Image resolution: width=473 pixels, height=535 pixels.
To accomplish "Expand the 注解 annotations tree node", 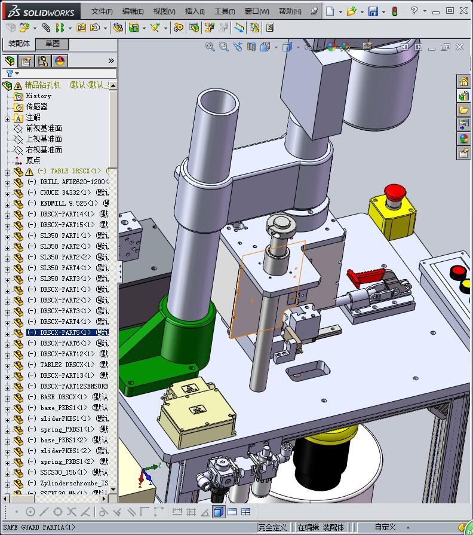I will 7,119.
